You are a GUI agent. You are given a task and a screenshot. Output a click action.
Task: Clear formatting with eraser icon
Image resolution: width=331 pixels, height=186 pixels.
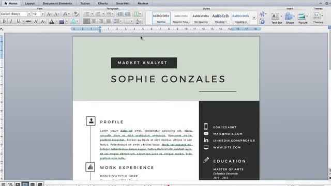tap(76, 14)
